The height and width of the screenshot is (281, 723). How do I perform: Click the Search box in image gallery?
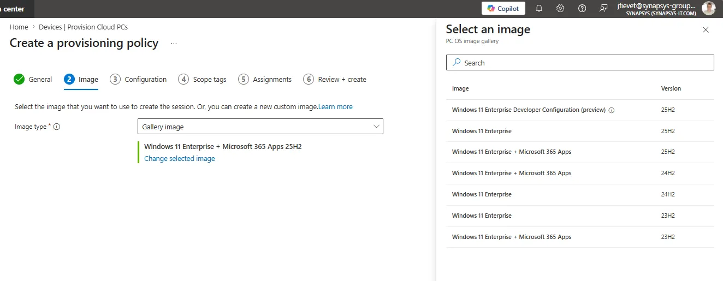tap(580, 63)
